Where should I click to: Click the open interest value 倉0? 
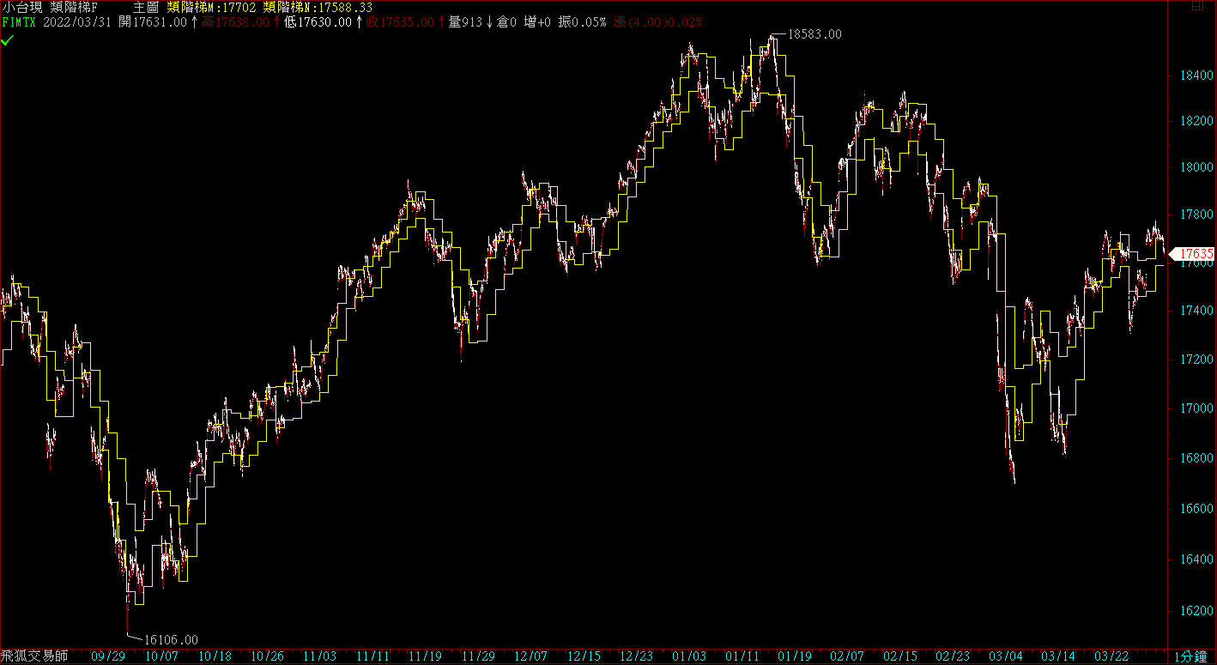pos(507,21)
